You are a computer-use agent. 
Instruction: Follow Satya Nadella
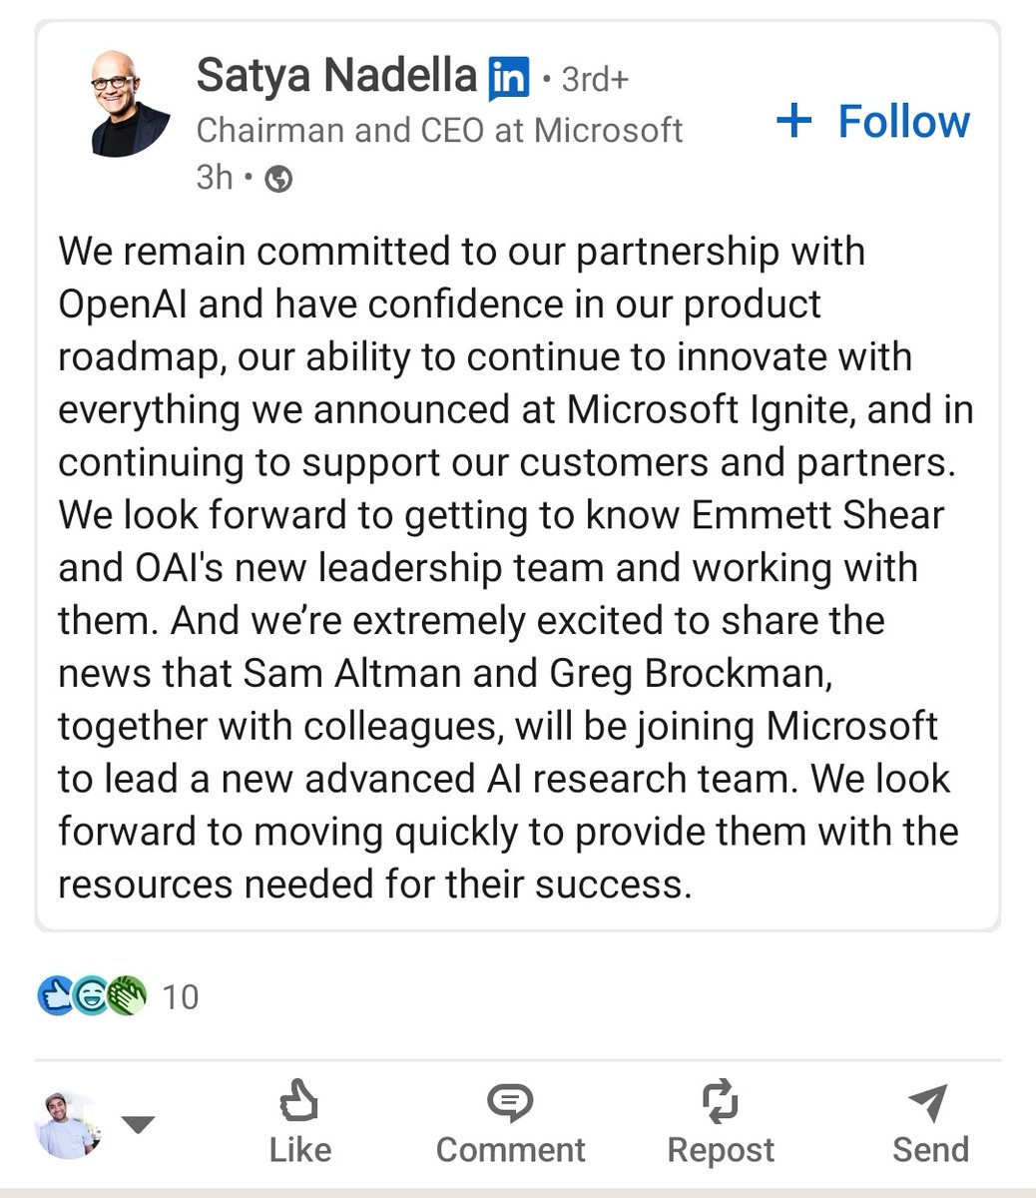coord(873,121)
